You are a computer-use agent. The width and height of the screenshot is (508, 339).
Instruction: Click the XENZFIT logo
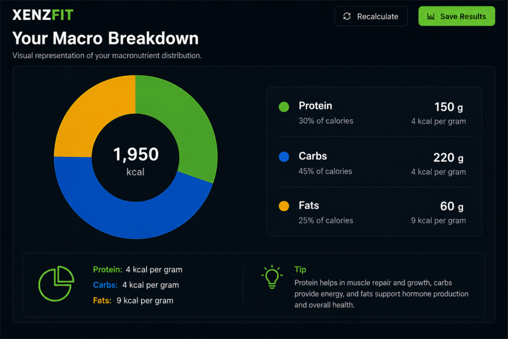[43, 15]
